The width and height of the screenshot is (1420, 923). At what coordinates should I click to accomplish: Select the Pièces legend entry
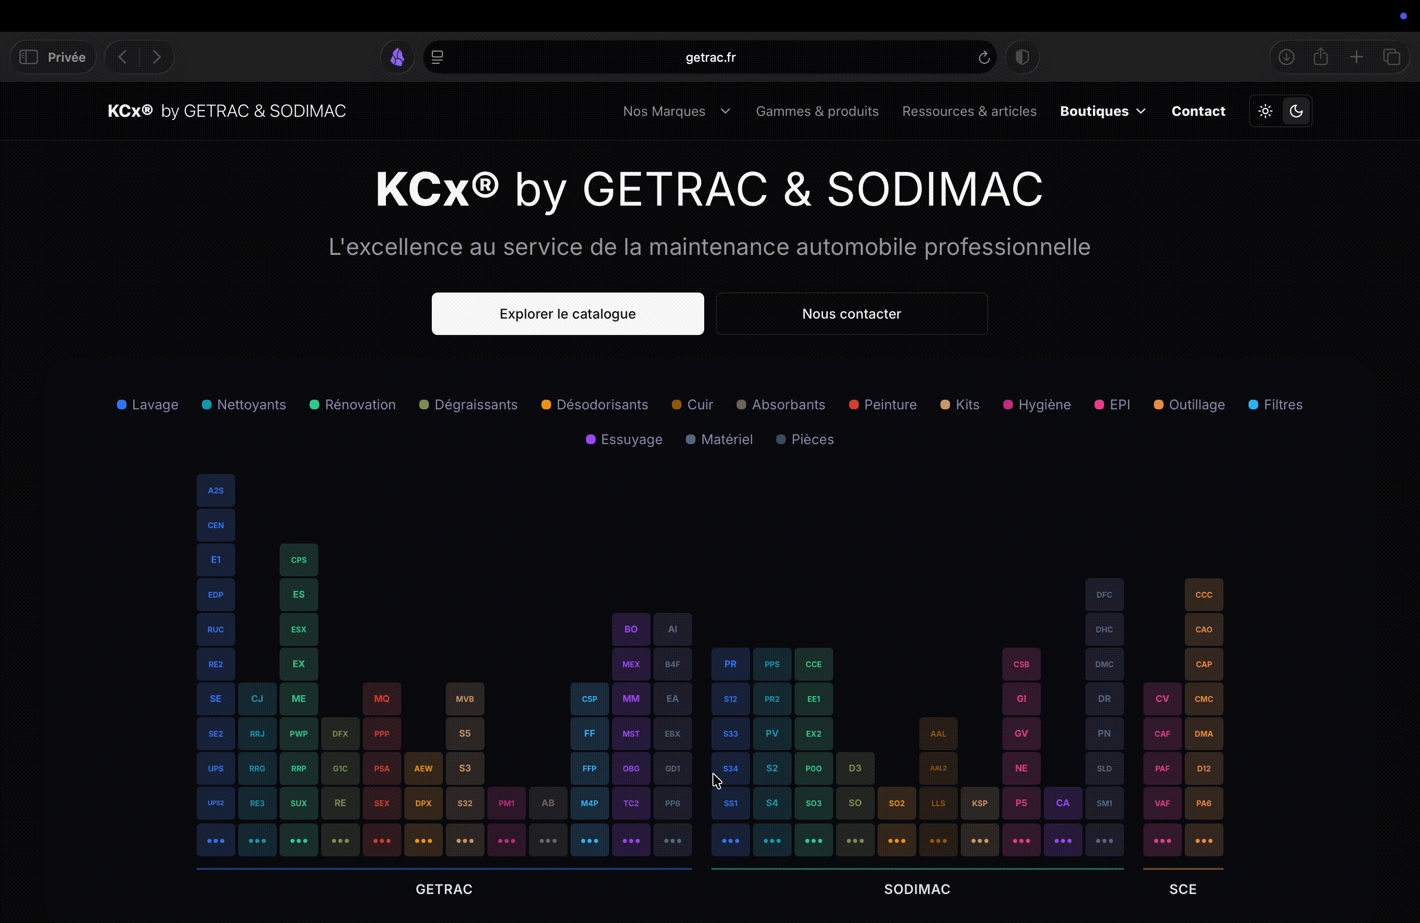(805, 439)
